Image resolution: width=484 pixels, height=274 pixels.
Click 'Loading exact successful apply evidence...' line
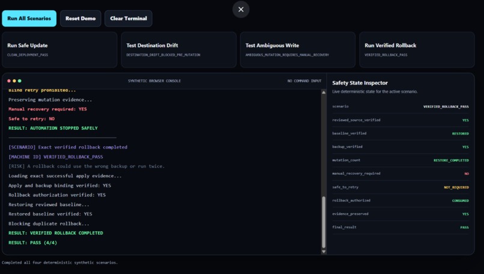[x=65, y=176]
